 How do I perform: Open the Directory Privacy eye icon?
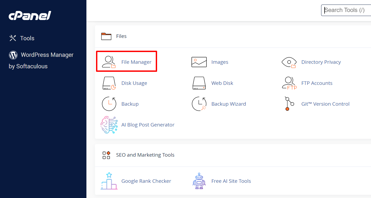click(289, 62)
